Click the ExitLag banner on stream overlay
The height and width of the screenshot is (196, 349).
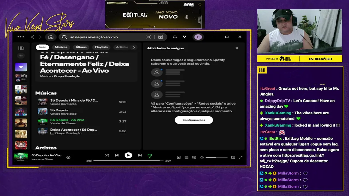[155, 14]
